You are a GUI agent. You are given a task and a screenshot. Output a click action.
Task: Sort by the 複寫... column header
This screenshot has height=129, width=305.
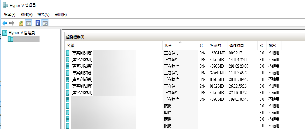point(274,46)
